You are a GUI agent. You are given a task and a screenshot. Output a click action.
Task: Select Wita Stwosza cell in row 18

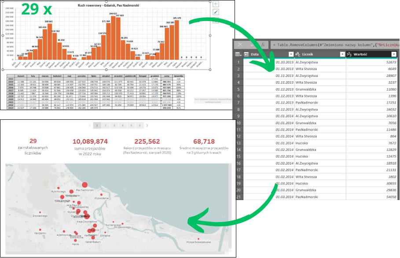click(x=320, y=177)
